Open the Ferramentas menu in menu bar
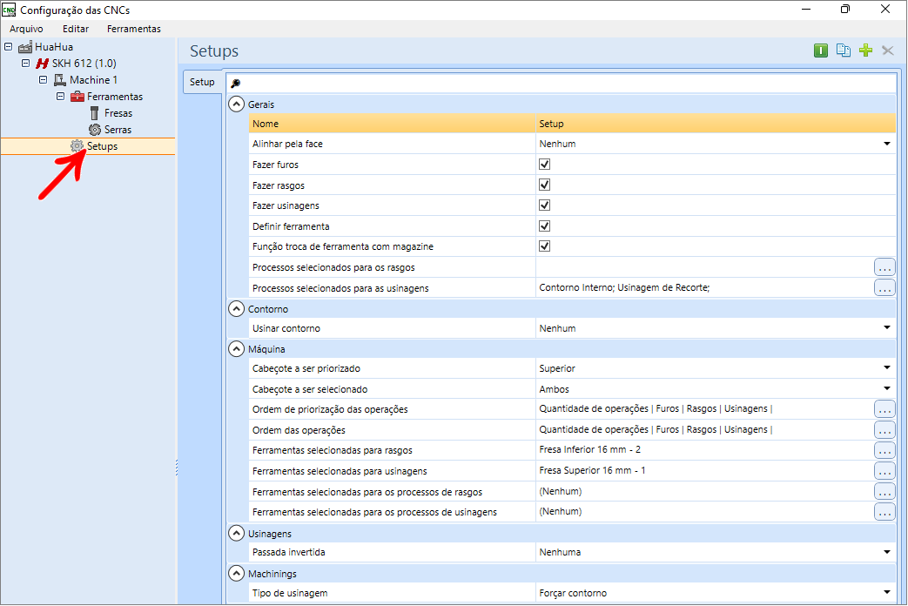This screenshot has width=908, height=606. pos(134,29)
